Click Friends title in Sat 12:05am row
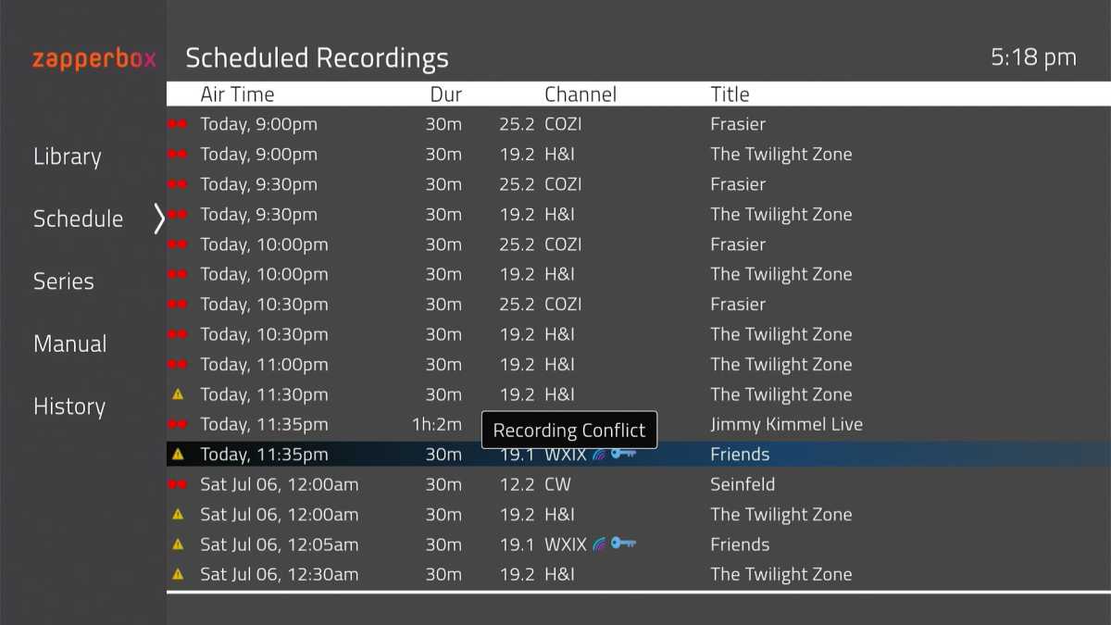 coord(740,544)
